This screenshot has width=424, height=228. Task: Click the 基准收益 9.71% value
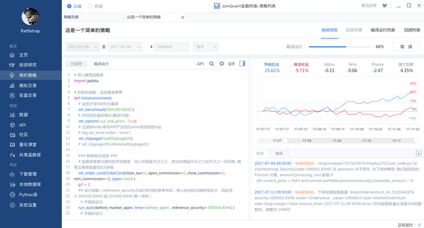pyautogui.click(x=302, y=71)
